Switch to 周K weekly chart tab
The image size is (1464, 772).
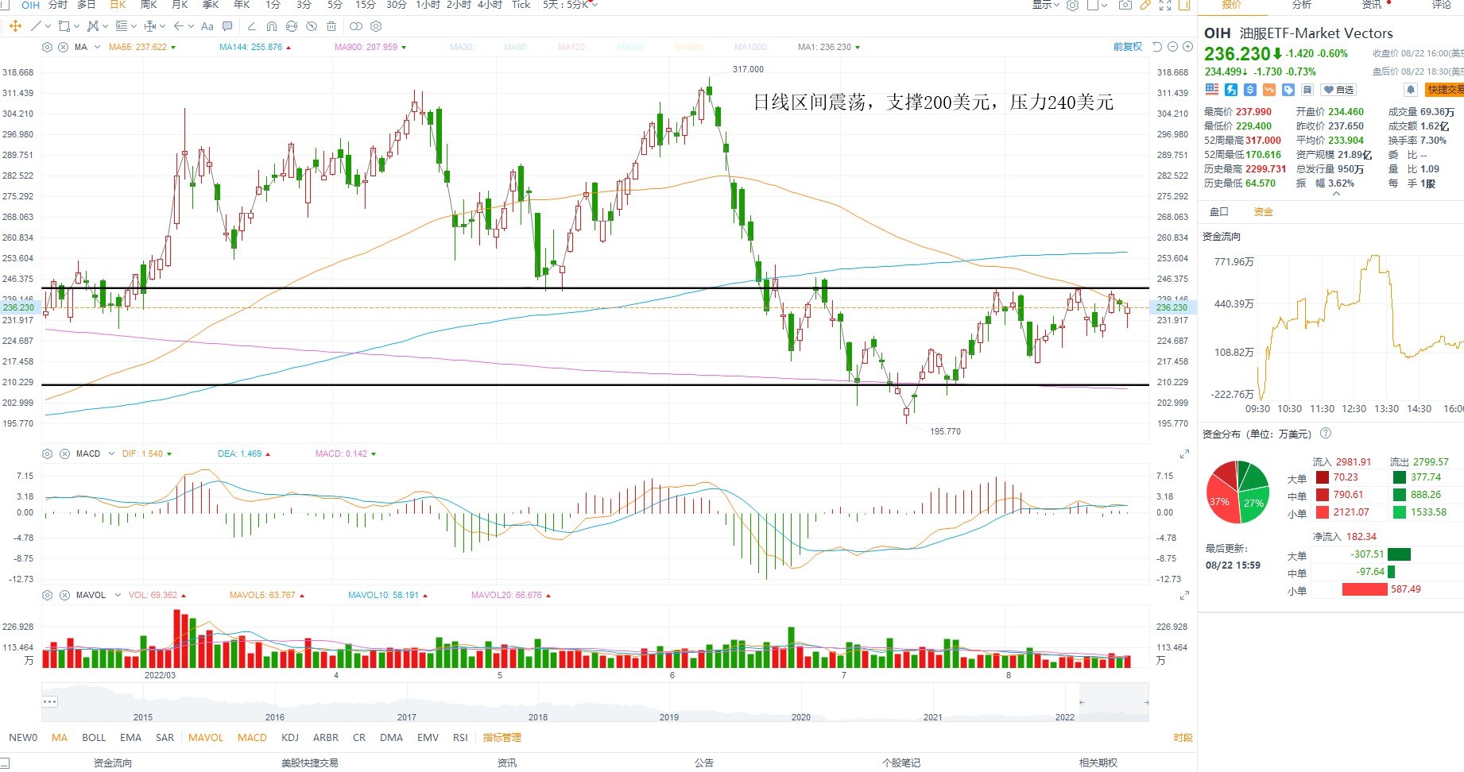point(149,5)
